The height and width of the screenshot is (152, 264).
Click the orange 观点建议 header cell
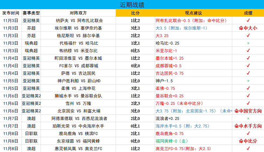[x=193, y=13]
